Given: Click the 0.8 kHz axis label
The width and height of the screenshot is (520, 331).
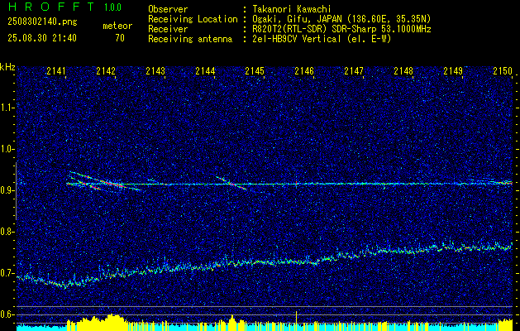Looking at the screenshot, I should point(7,232).
